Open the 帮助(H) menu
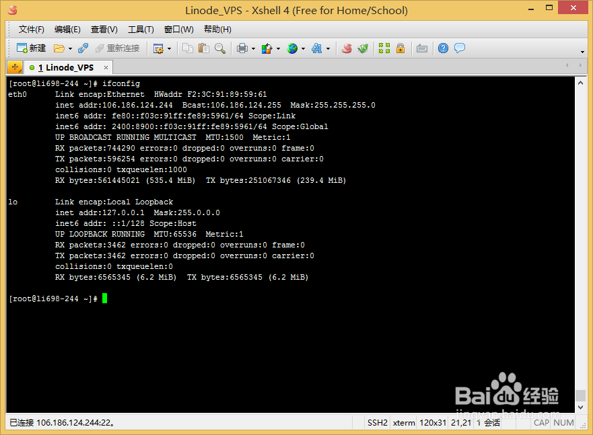This screenshot has height=435, width=593. tap(217, 30)
